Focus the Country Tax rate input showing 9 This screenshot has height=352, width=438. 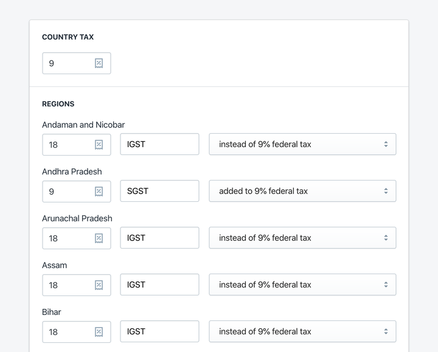pos(77,63)
